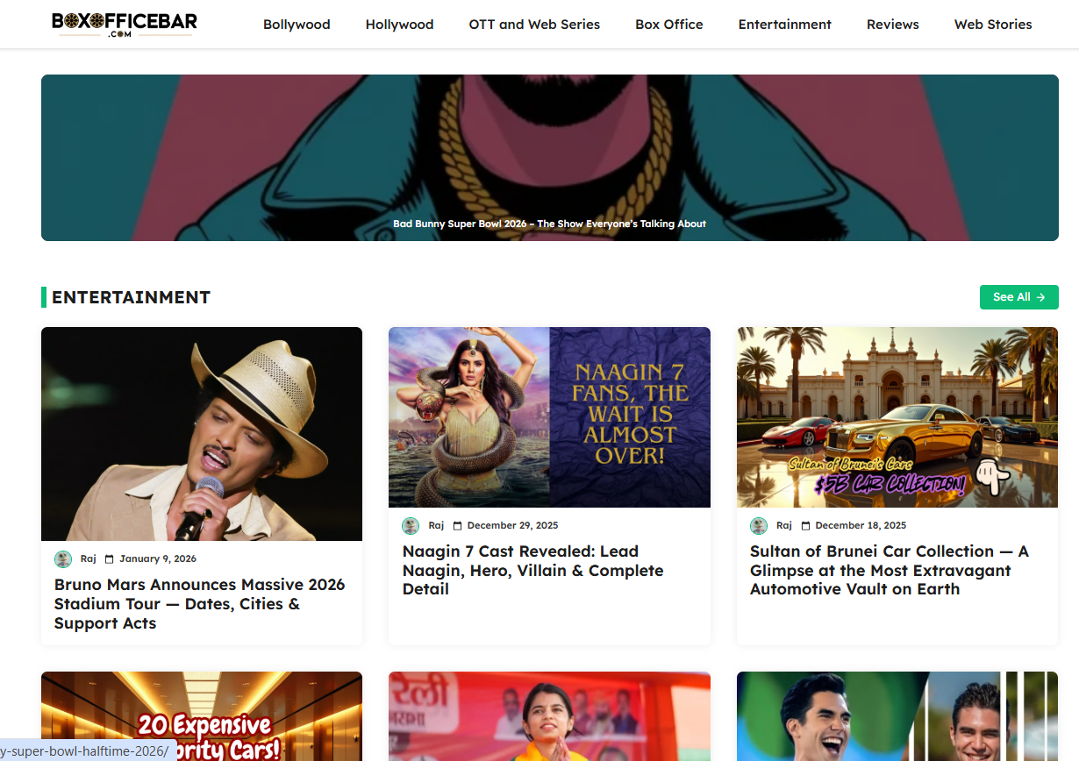Click calendar icon beside January 9, 2026

[110, 559]
